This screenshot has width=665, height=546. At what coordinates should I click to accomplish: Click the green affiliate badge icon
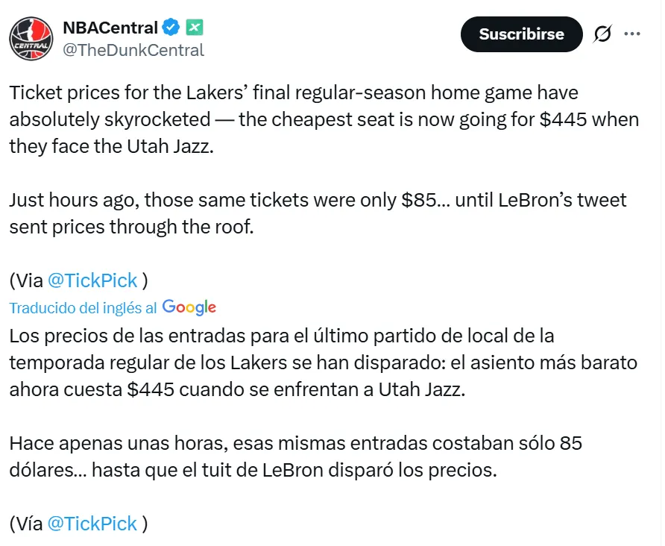click(x=195, y=28)
